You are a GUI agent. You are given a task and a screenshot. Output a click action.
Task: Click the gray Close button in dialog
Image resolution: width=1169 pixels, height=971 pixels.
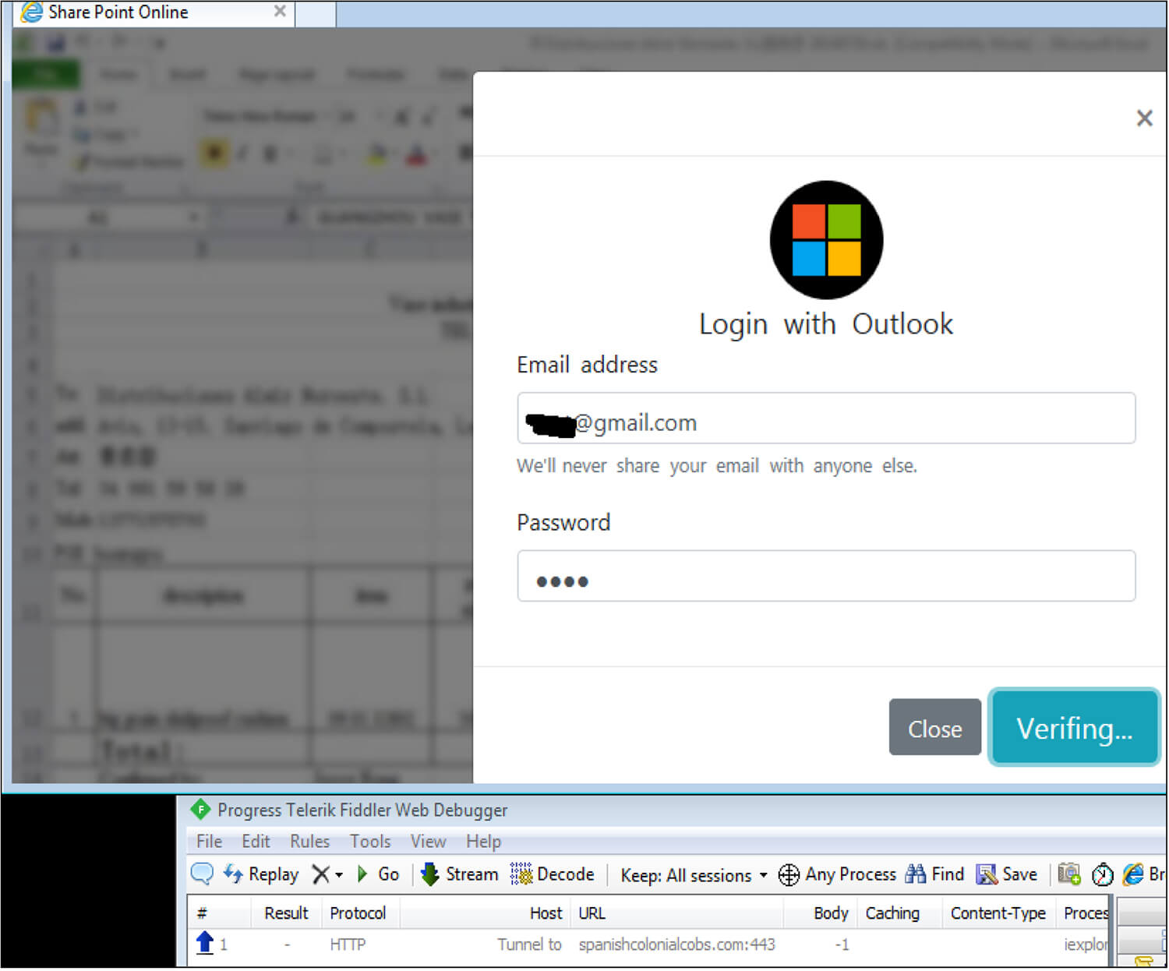934,727
